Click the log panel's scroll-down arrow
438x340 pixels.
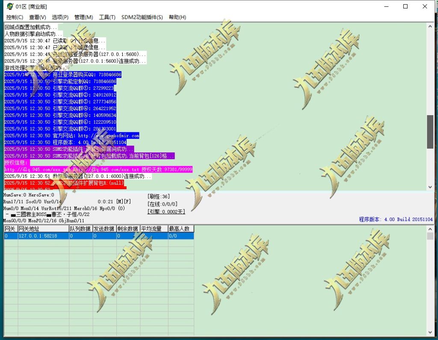(430, 187)
